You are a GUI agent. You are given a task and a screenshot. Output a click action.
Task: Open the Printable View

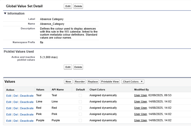click(x=110, y=82)
